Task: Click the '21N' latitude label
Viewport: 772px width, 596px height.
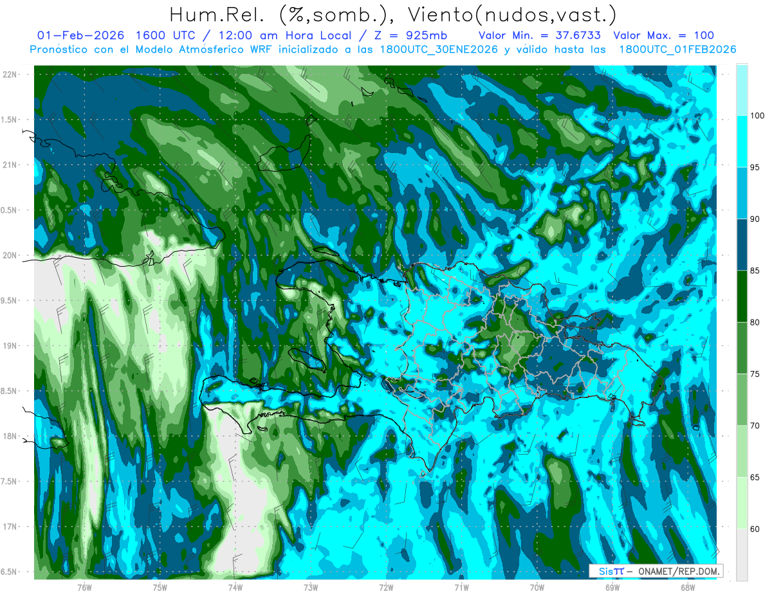Action: click(x=10, y=165)
